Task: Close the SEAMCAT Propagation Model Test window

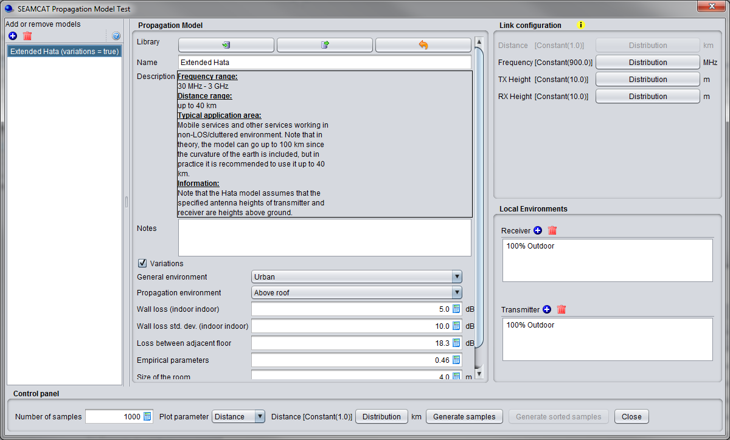Action: (x=711, y=5)
